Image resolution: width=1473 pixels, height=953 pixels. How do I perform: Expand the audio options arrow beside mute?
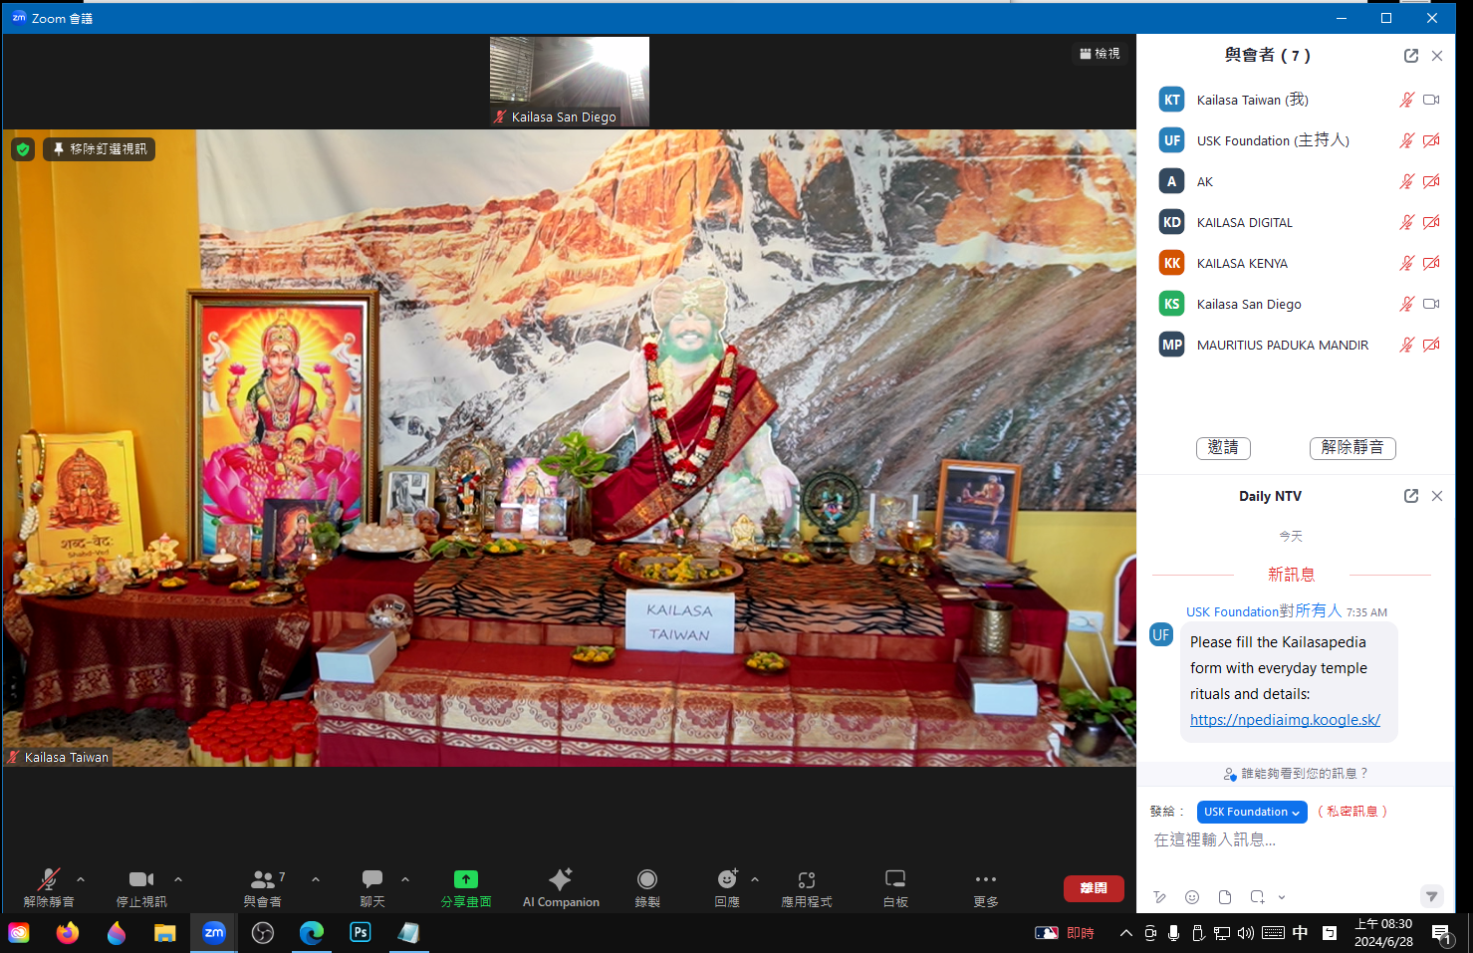[81, 879]
